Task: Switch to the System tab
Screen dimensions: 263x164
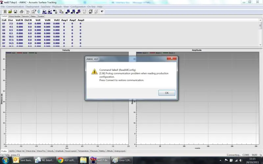Action: [41, 16]
